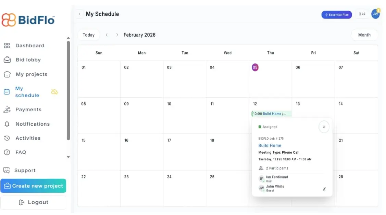Image resolution: width=386 pixels, height=215 pixels.
Task: Open Dashboard using the grid icon
Action: [7, 45]
